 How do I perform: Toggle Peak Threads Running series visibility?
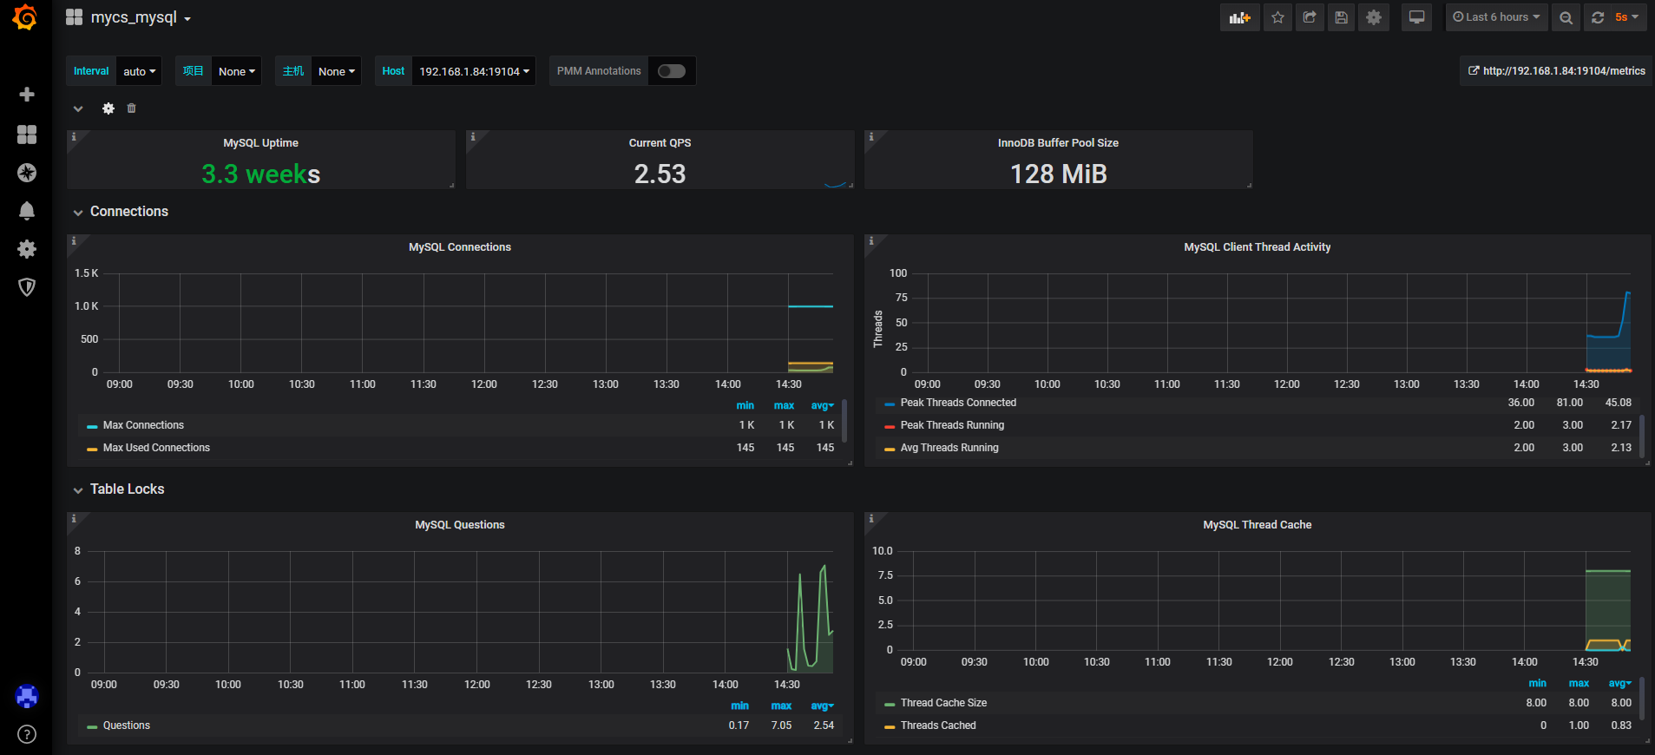[952, 425]
